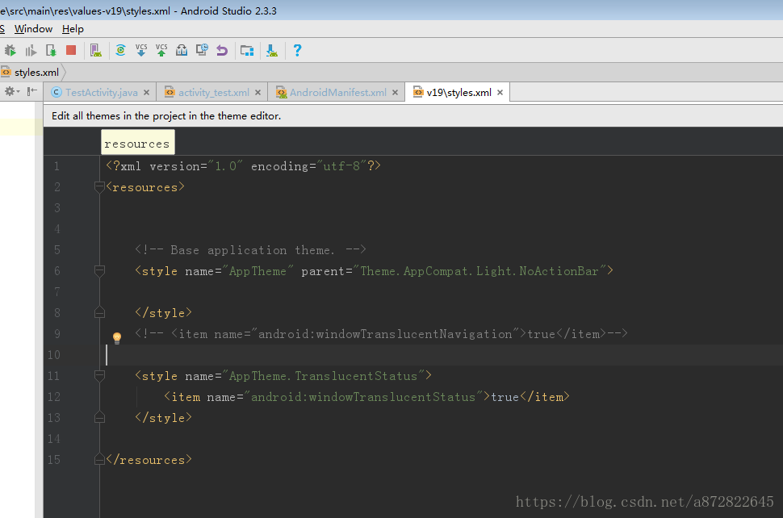
Task: Open the Help menu
Action: pyautogui.click(x=73, y=29)
